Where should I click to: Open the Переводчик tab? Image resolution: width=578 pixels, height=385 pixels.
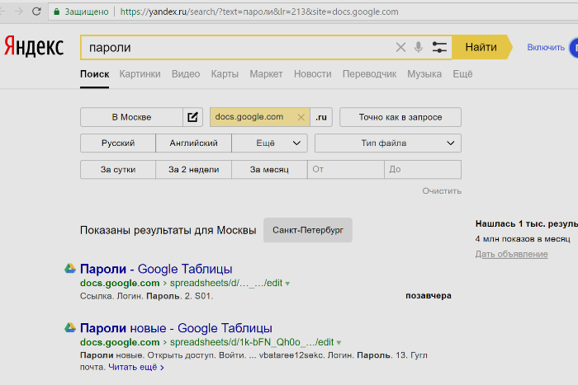pos(369,74)
